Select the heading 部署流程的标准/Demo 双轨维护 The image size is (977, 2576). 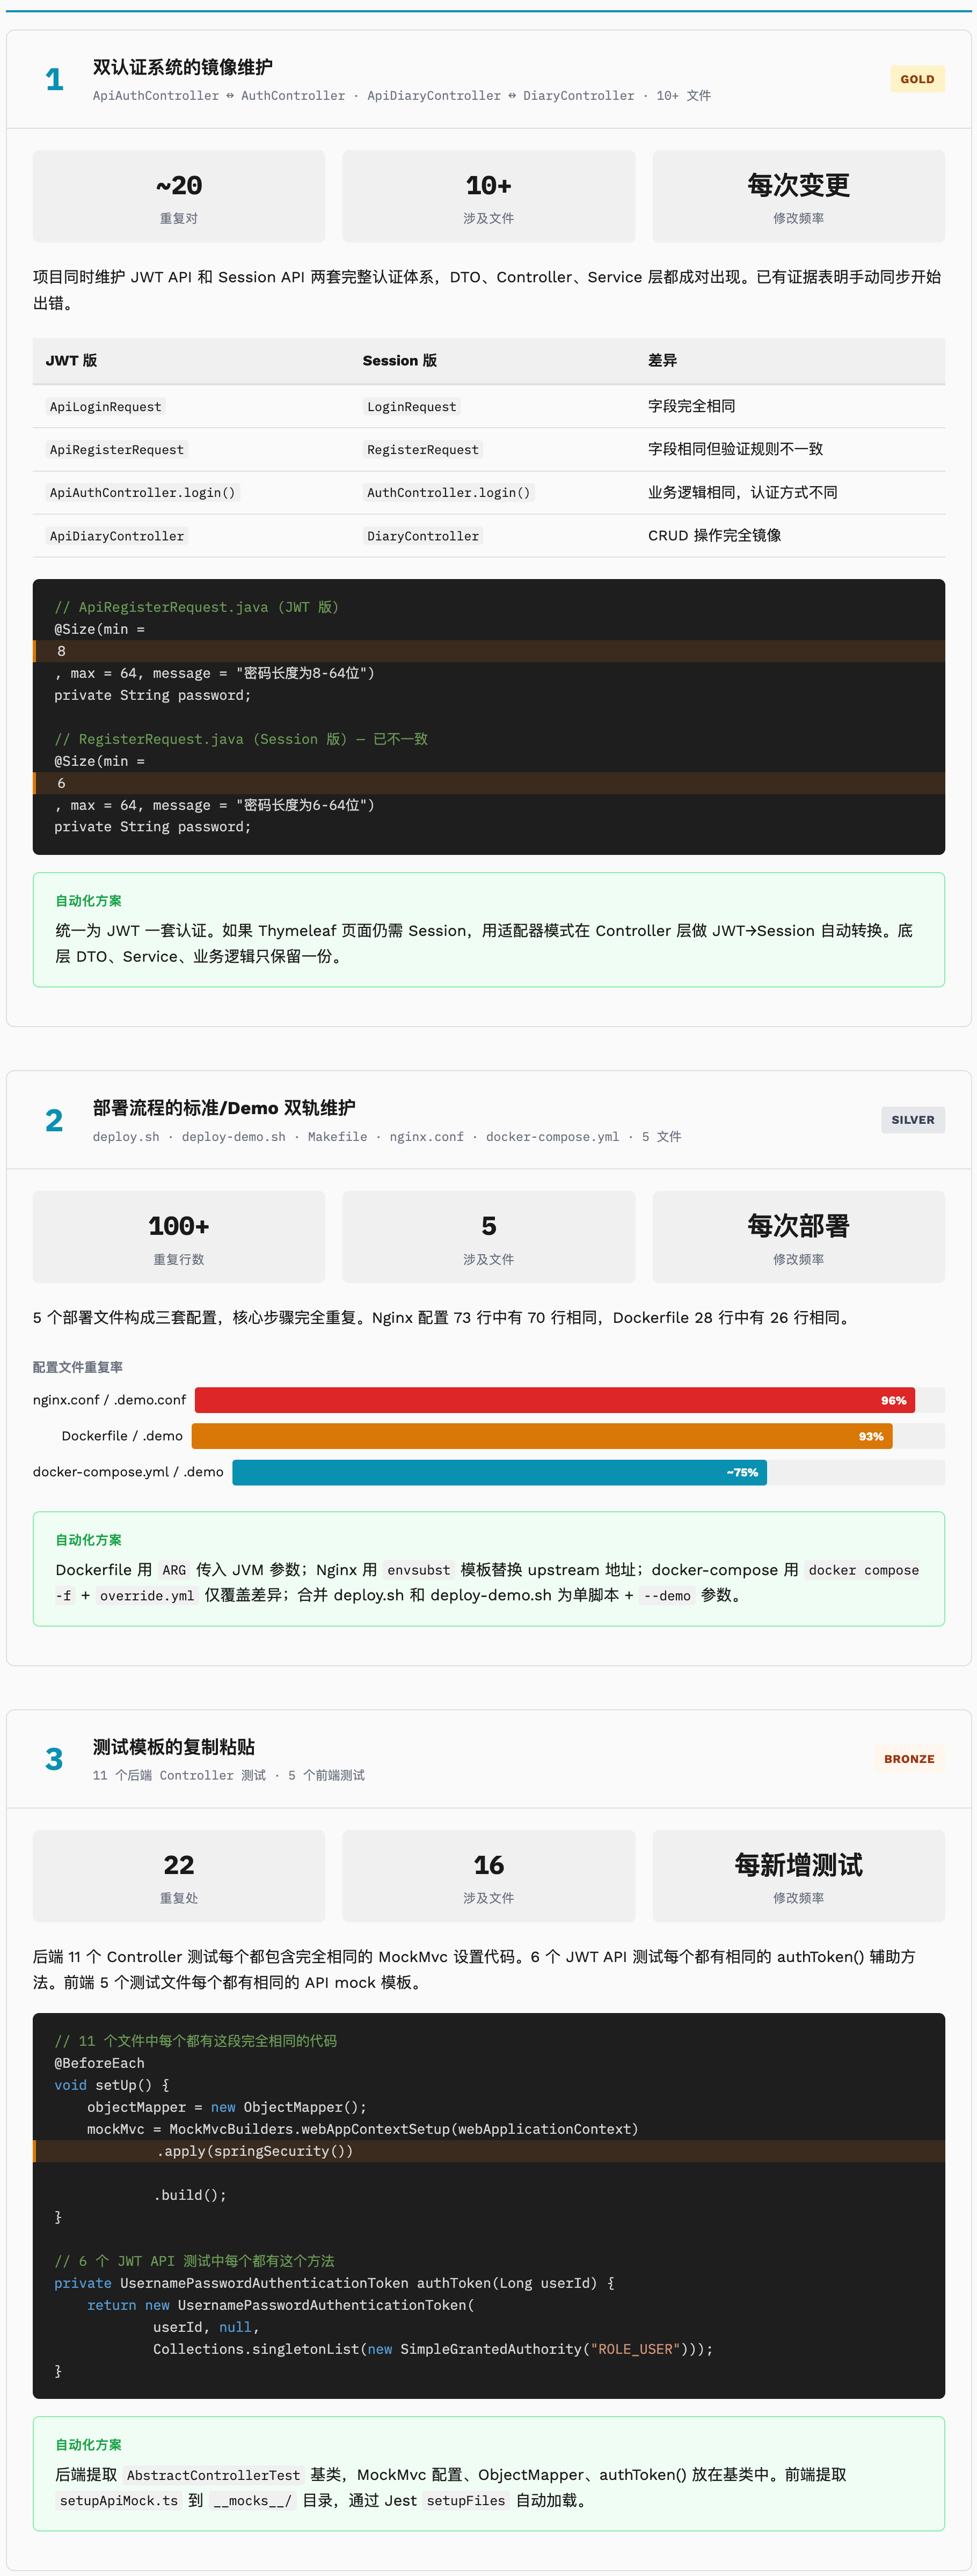pos(224,1108)
